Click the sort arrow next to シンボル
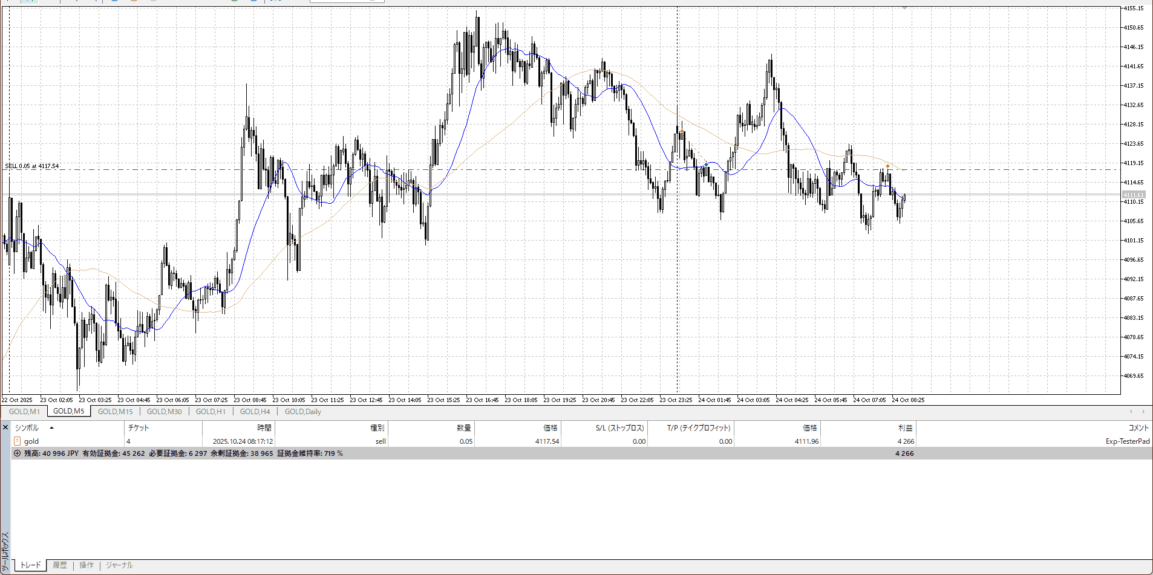Image resolution: width=1153 pixels, height=575 pixels. 51,428
